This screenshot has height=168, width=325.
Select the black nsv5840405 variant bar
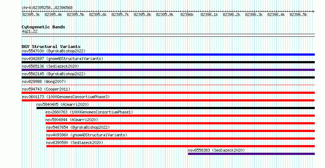[x=176, y=108]
